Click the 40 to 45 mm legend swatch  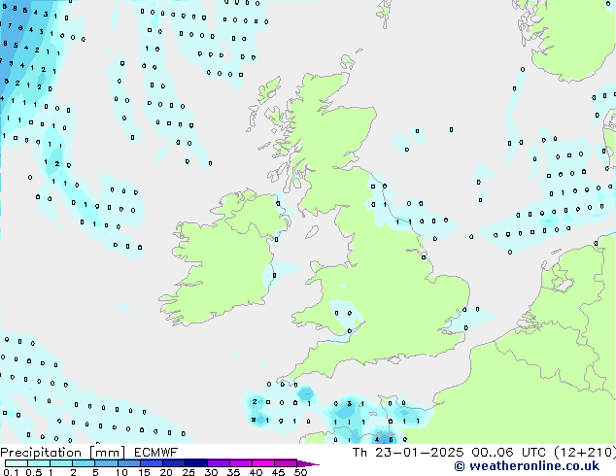point(263,463)
